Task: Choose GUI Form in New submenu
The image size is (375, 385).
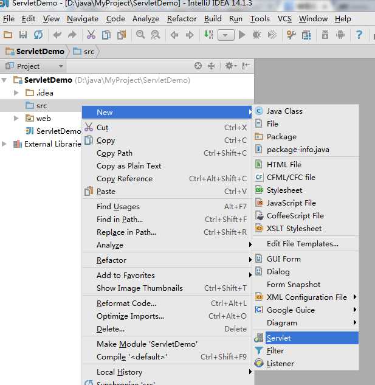Action: click(x=306, y=258)
